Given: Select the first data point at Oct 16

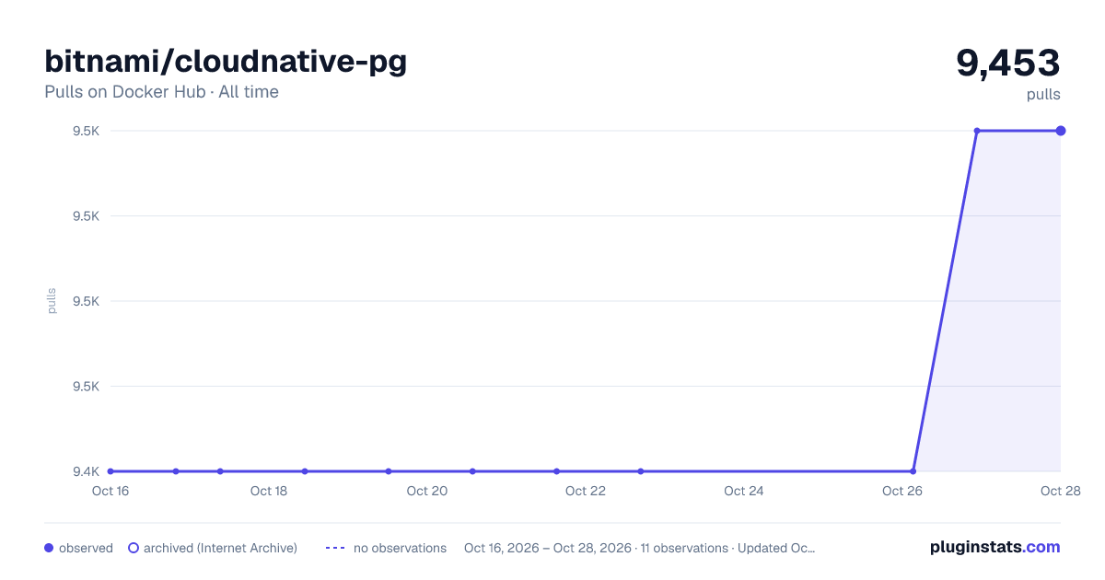Looking at the screenshot, I should (x=110, y=471).
